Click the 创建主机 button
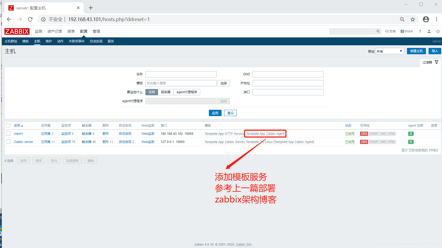The width and height of the screenshot is (442, 248). [x=416, y=51]
